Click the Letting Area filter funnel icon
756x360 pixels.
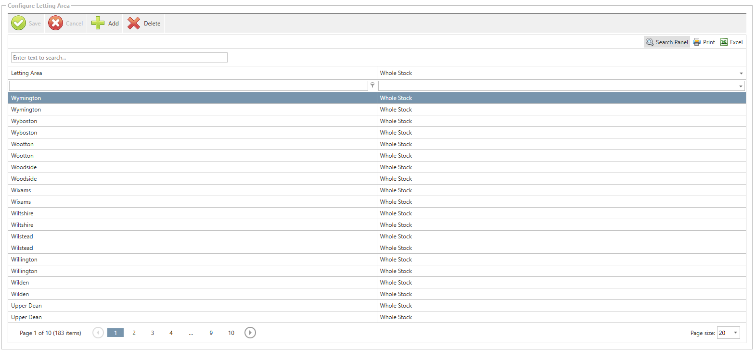coord(372,85)
